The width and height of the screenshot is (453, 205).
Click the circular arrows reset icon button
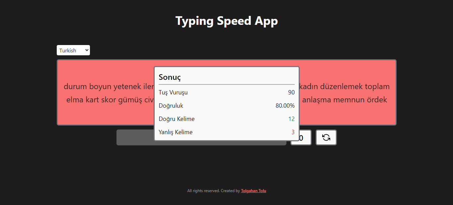[x=326, y=137]
